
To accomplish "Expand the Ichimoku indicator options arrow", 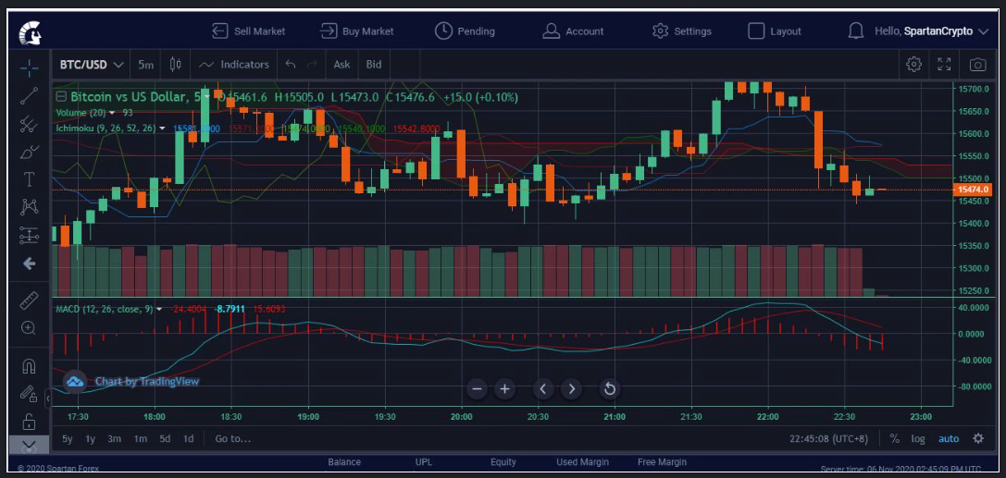I will click(163, 129).
